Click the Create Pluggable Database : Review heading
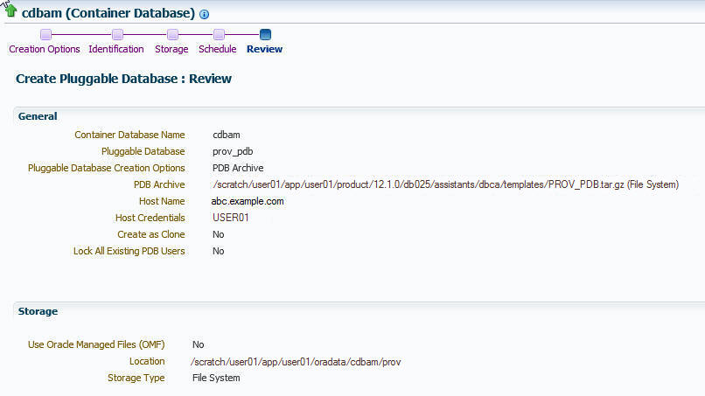The width and height of the screenshot is (705, 396). 123,79
